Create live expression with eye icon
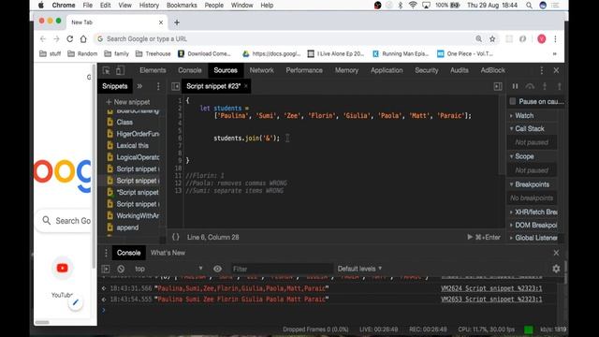The image size is (599, 337). [217, 269]
